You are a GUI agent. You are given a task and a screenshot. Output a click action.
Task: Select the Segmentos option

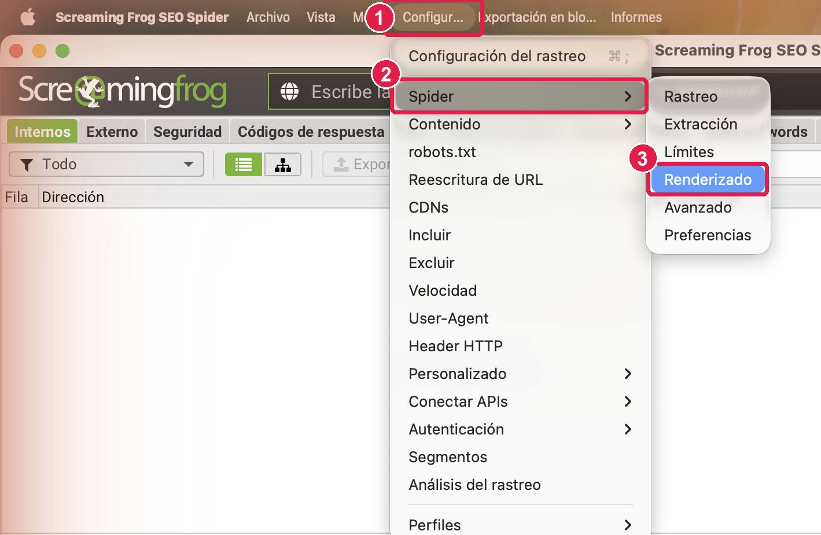click(x=520, y=457)
